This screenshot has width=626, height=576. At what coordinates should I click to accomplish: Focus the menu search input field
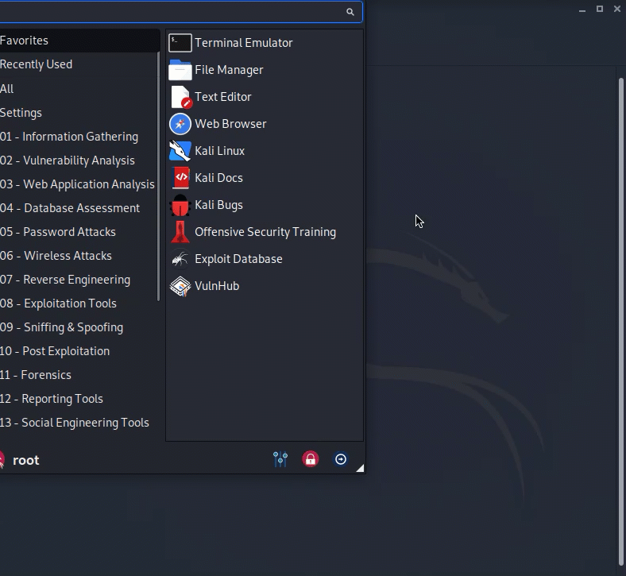(x=181, y=12)
